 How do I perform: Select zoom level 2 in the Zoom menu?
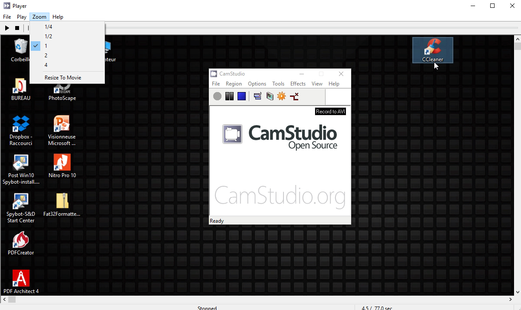pos(46,55)
